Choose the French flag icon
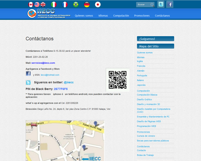Image resolution: width=201 pixels, height=161 pixels. 65,4
